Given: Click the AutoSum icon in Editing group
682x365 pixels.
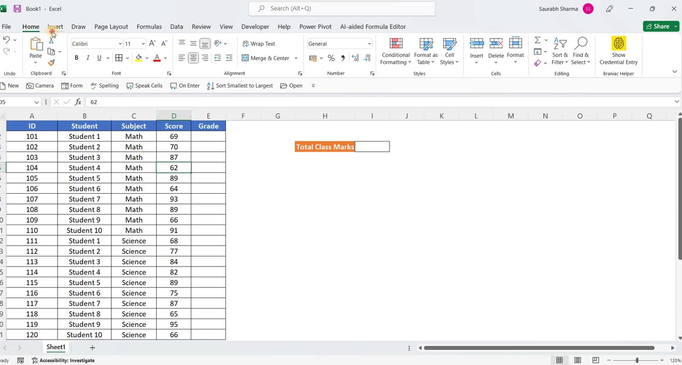Looking at the screenshot, I should pyautogui.click(x=538, y=40).
